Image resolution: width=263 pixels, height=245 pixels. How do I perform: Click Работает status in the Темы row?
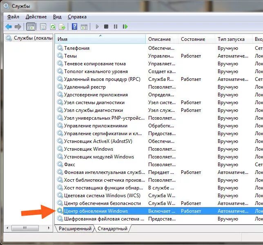[x=191, y=56]
